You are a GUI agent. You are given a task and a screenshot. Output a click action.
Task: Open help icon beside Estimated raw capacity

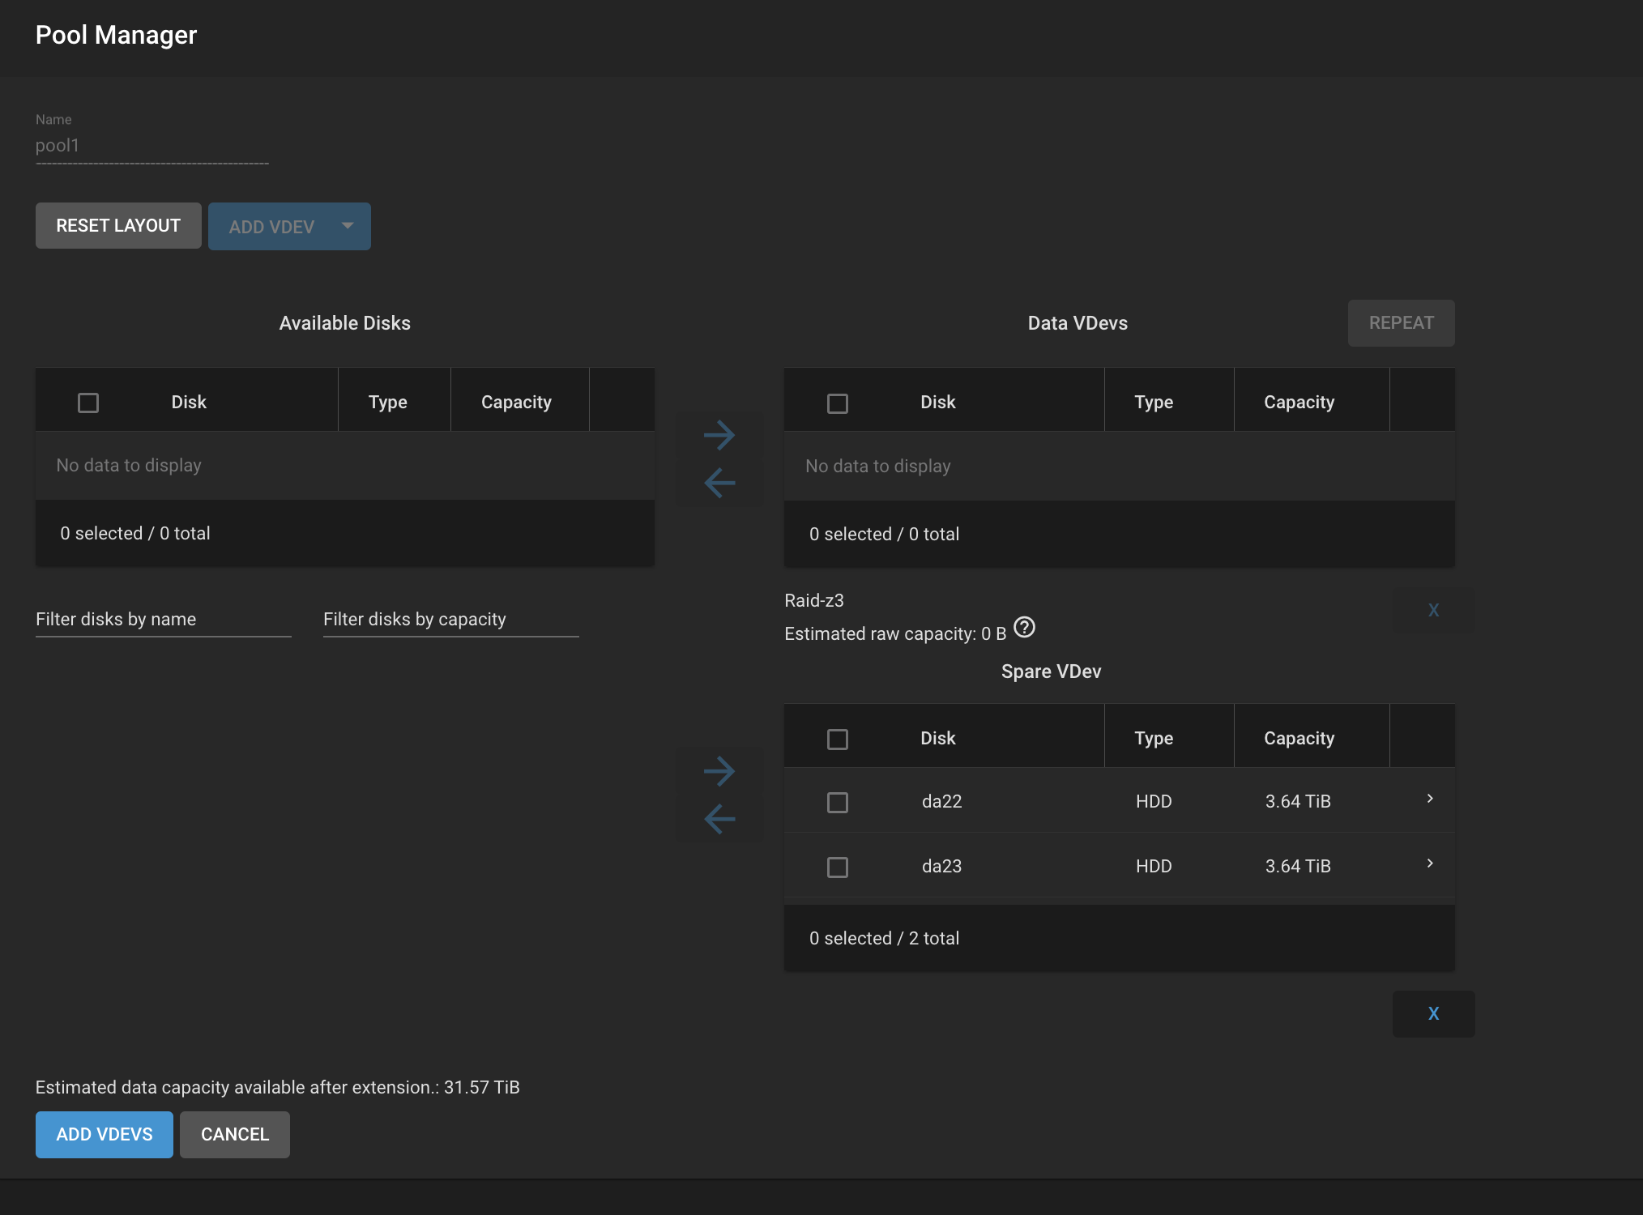click(x=1024, y=628)
